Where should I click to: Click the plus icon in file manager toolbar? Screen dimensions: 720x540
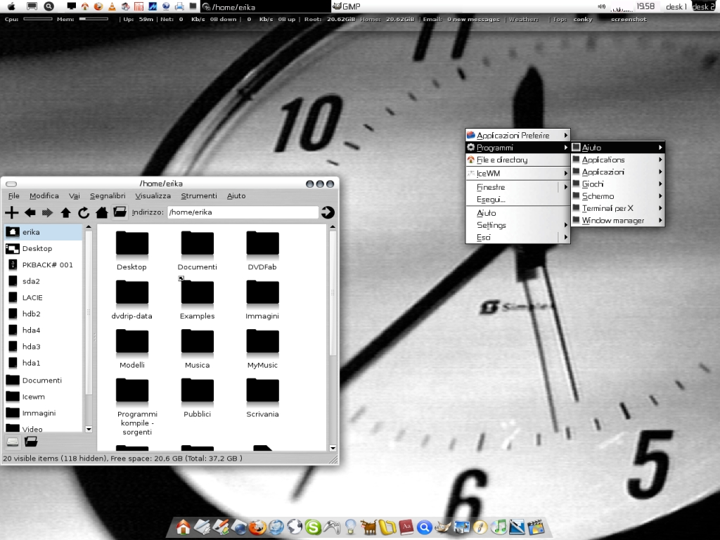(x=11, y=212)
